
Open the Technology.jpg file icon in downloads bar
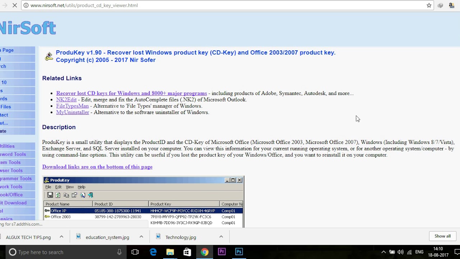[x=158, y=237]
